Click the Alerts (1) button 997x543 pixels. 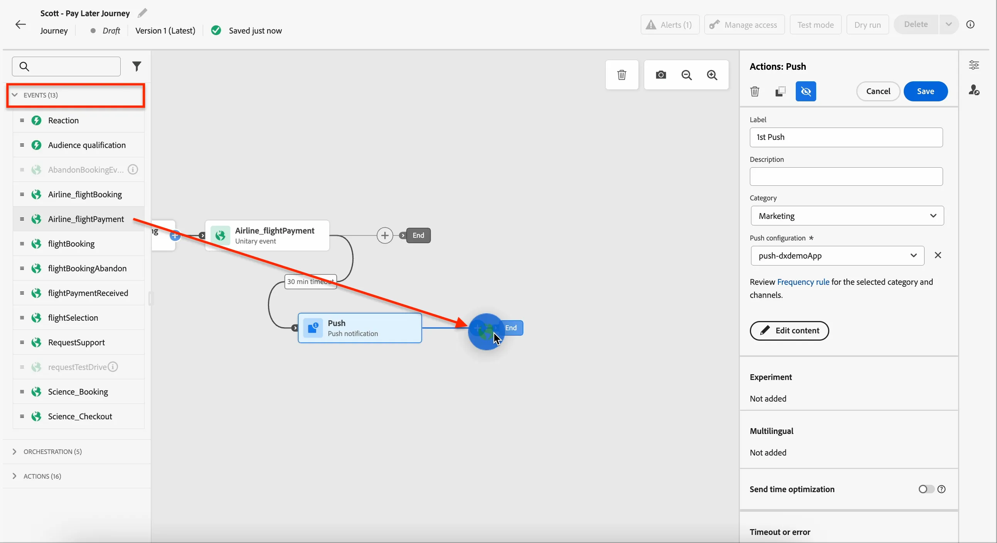tap(670, 25)
